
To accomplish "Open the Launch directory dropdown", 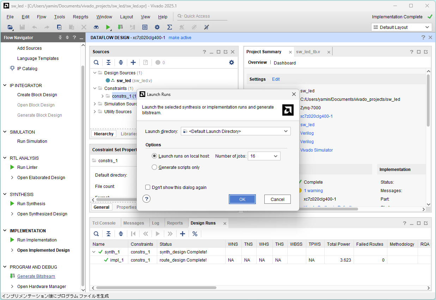I will pyautogui.click(x=235, y=131).
